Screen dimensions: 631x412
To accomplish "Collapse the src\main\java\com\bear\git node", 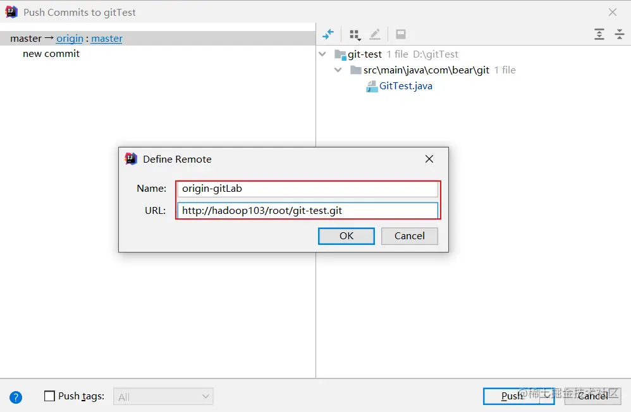I will [x=338, y=70].
